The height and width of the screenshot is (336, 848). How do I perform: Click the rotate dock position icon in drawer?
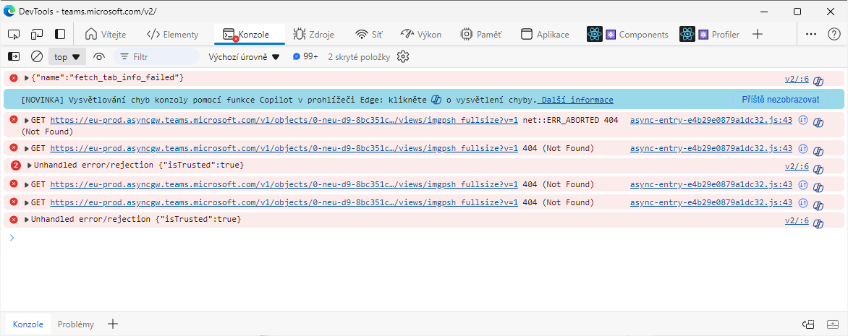[808, 324]
